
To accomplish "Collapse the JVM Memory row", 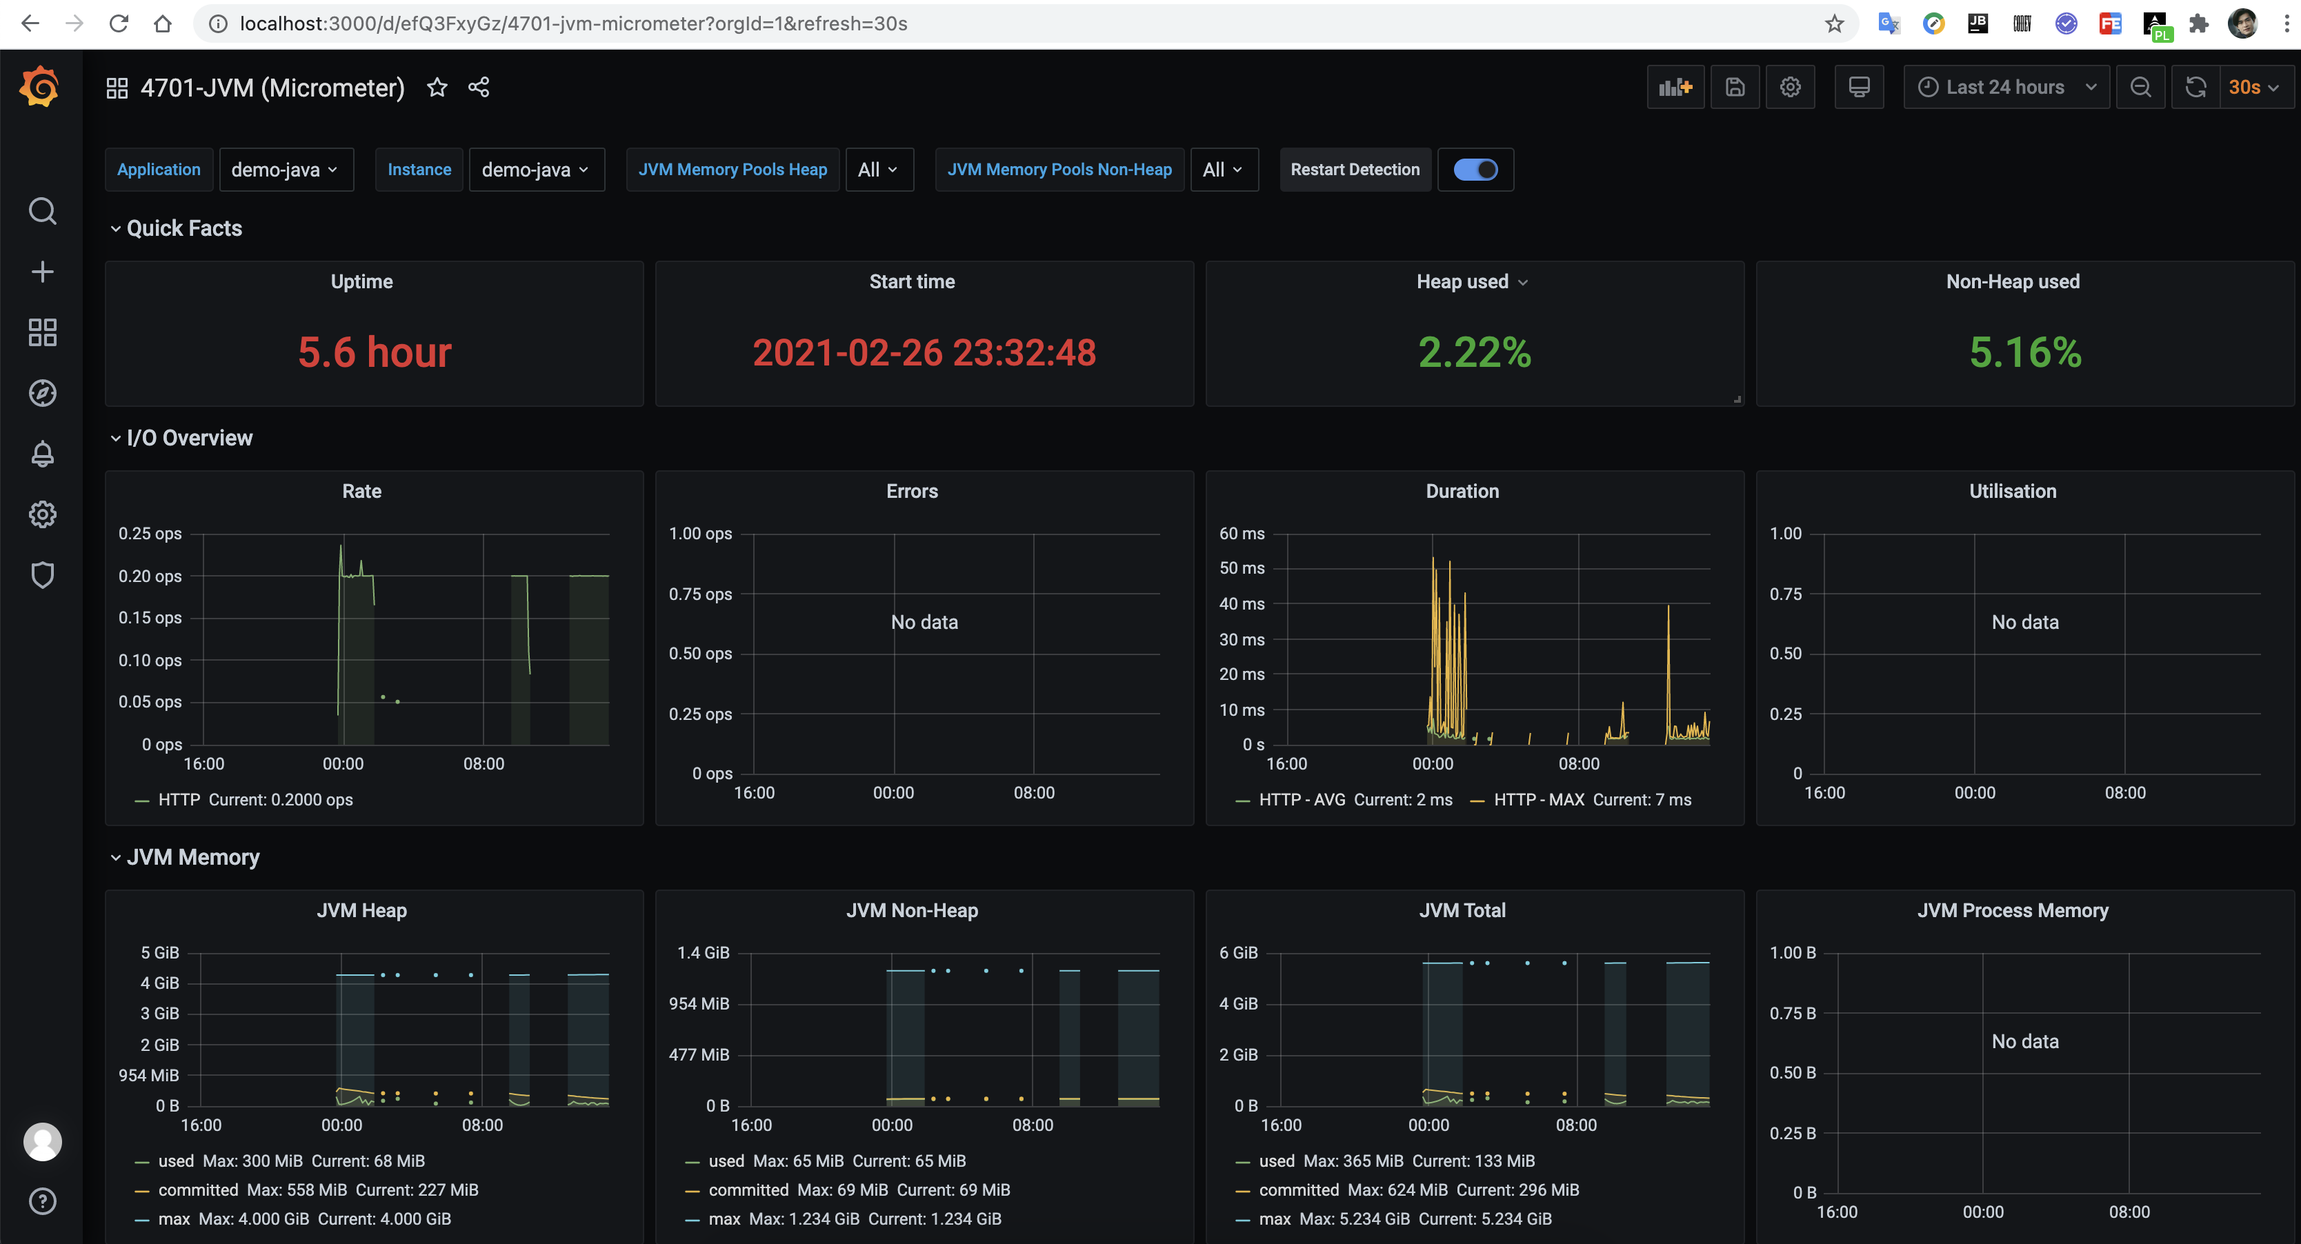I will 192,857.
